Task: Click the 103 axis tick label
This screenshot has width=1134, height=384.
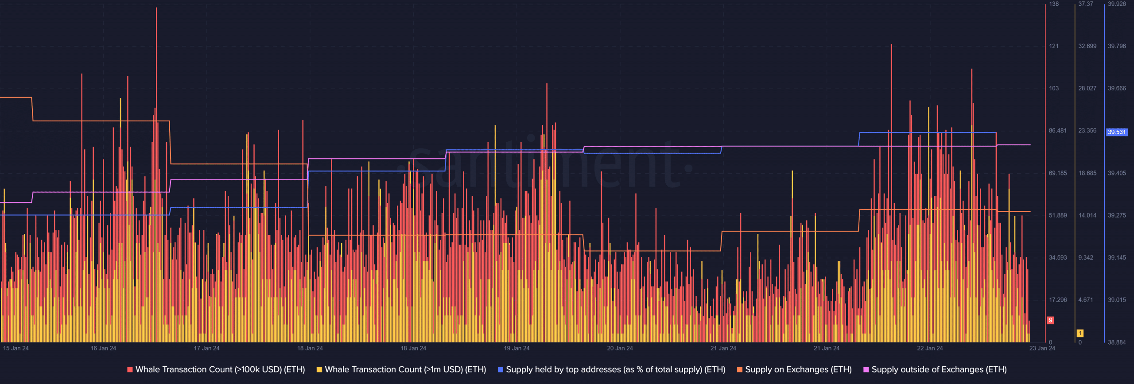Action: pyautogui.click(x=1054, y=89)
